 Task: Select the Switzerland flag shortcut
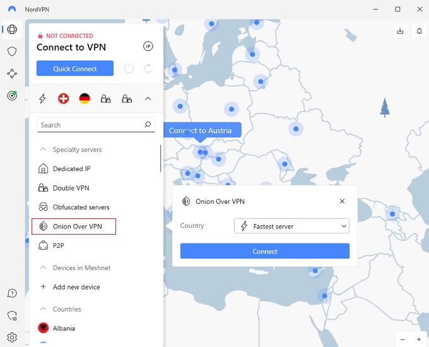64,98
